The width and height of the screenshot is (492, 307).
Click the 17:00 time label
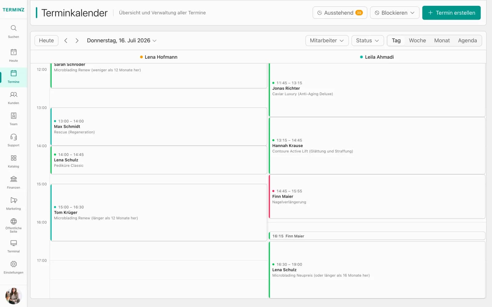point(42,261)
